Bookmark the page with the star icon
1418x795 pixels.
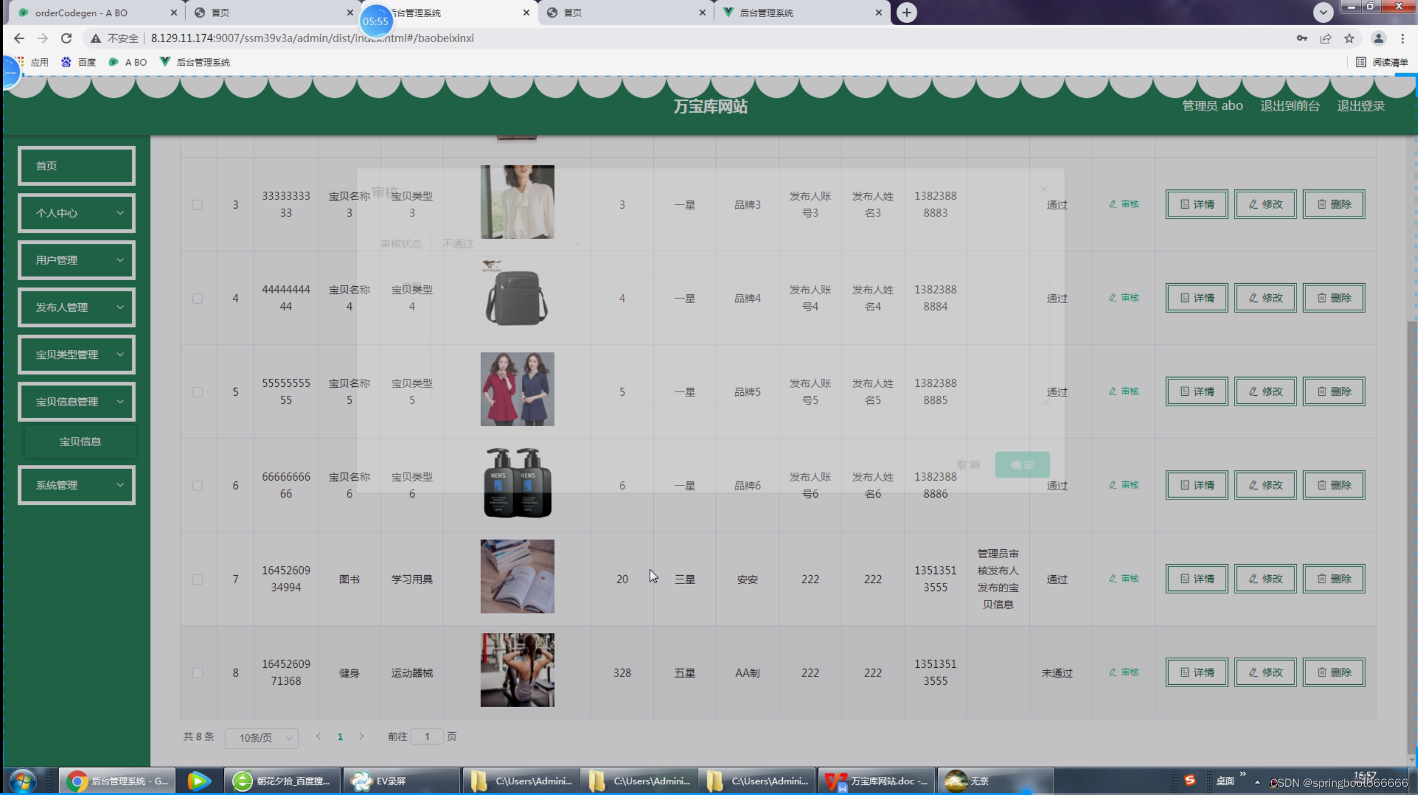tap(1349, 39)
